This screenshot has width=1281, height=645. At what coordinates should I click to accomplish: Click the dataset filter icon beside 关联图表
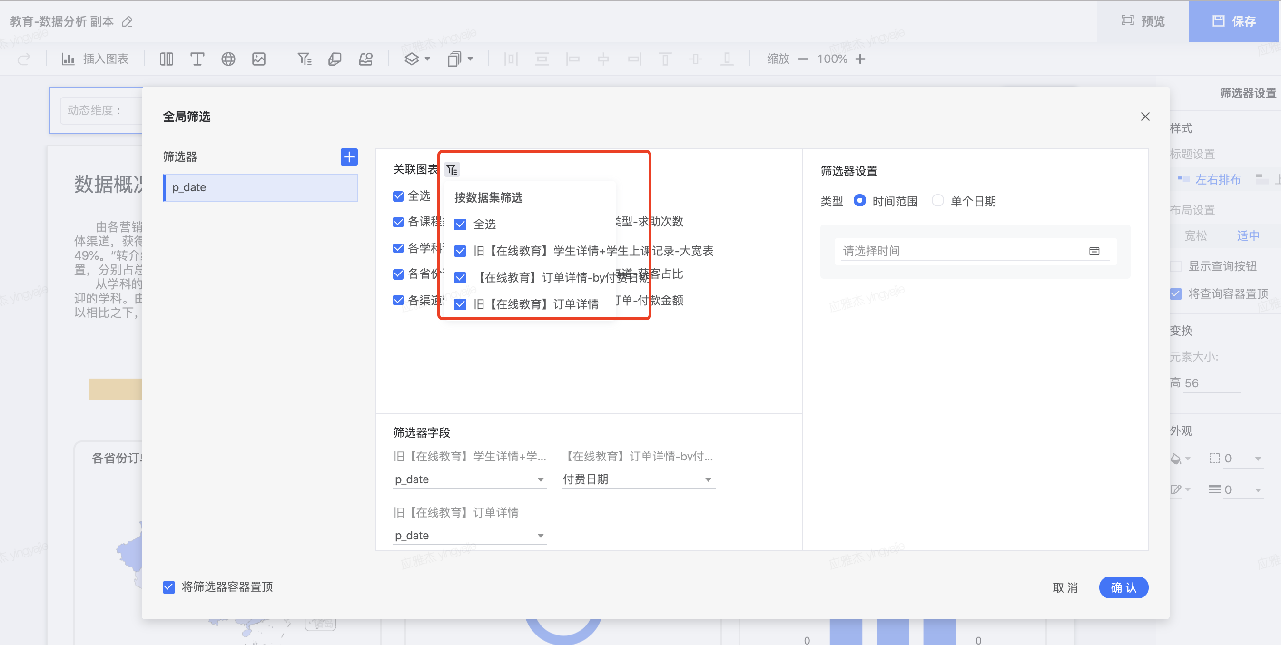point(452,169)
